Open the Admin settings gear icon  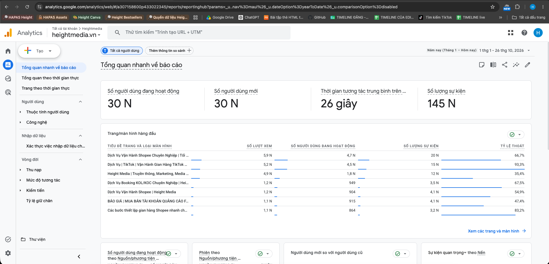pyautogui.click(x=8, y=253)
